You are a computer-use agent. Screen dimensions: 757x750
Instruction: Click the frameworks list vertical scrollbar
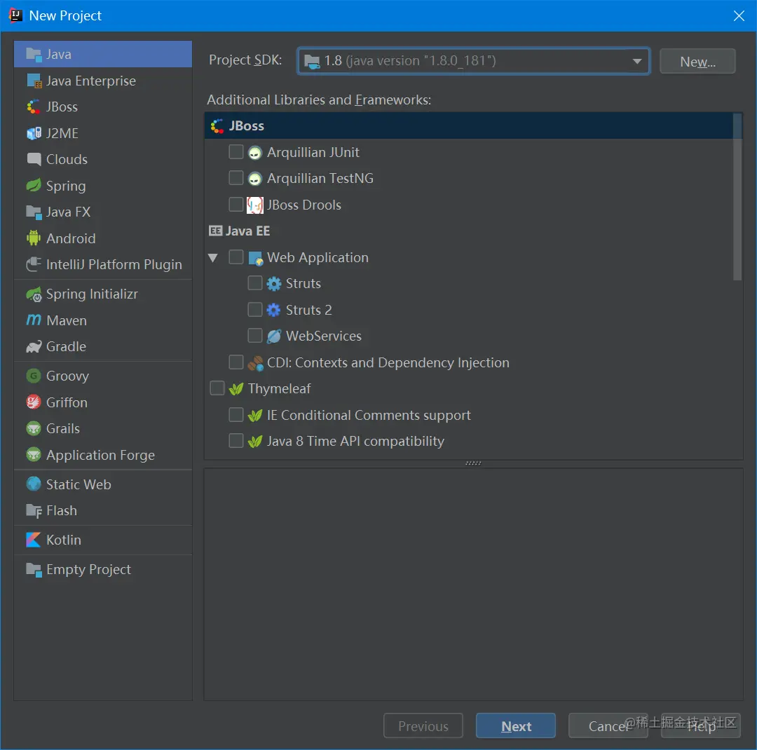pos(737,196)
